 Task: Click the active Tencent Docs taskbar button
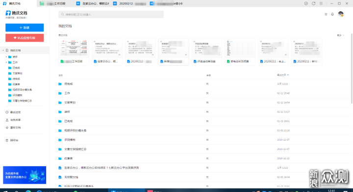tap(126, 191)
